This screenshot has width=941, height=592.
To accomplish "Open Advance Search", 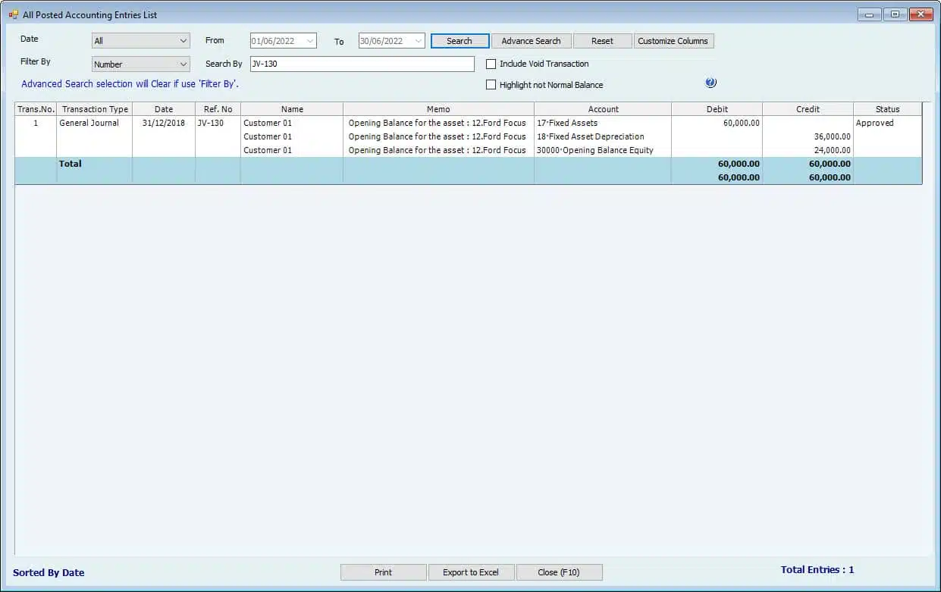I will coord(531,41).
